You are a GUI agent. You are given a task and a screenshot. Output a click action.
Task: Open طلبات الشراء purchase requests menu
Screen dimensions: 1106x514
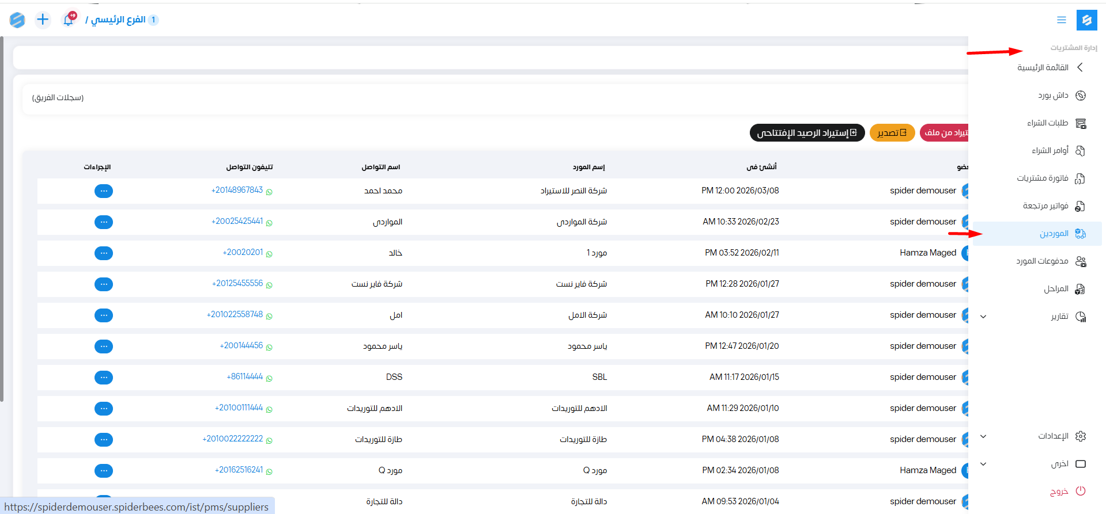click(1048, 123)
